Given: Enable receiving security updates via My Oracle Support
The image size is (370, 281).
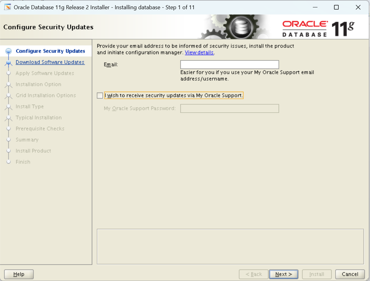Looking at the screenshot, I should coord(100,95).
